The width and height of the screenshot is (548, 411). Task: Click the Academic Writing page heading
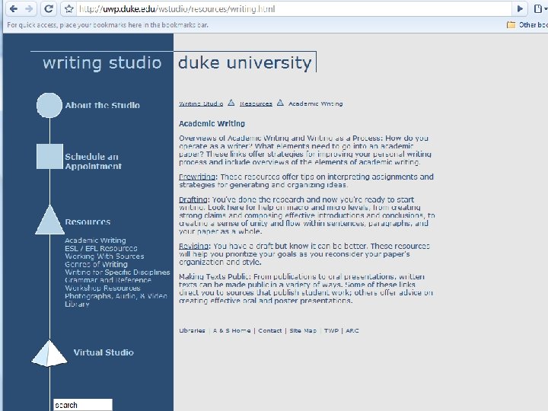pos(212,123)
